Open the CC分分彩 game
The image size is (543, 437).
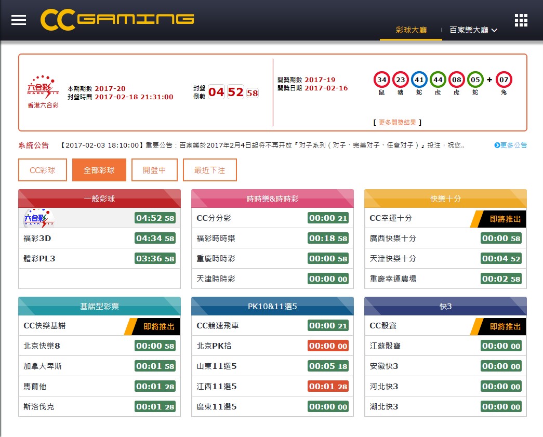pyautogui.click(x=272, y=218)
